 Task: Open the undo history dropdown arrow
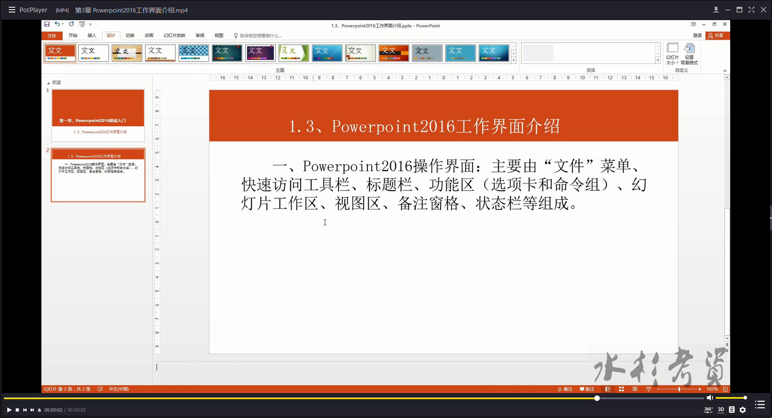click(x=63, y=24)
